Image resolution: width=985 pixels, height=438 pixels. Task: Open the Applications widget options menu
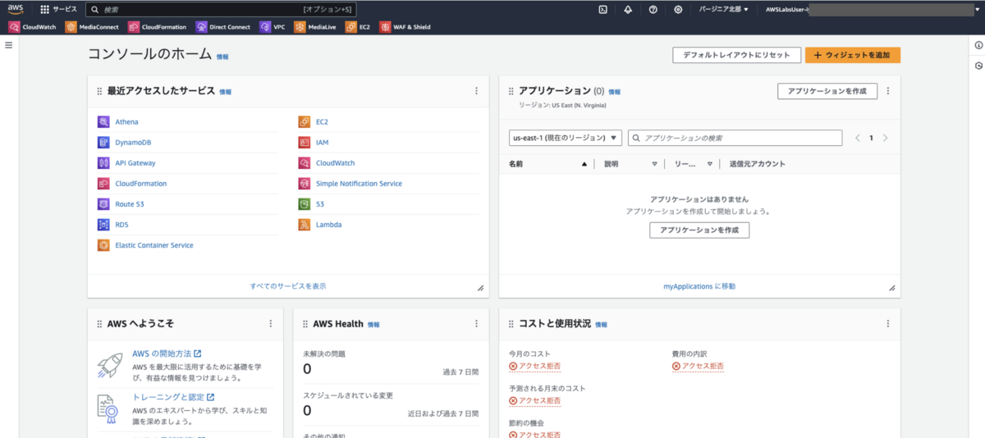pyautogui.click(x=887, y=91)
